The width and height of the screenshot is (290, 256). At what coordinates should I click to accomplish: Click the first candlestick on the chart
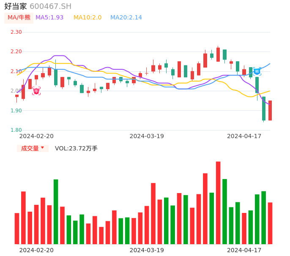[17, 96]
